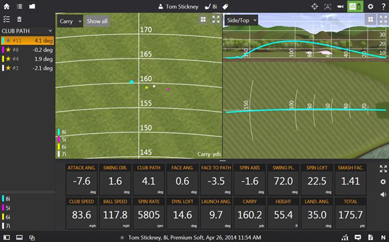Click the session info text in status bar
This screenshot has height=242, width=389.
[x=194, y=237]
